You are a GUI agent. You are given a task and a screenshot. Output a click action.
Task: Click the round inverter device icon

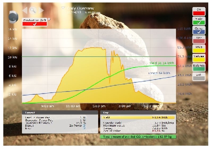13,17
